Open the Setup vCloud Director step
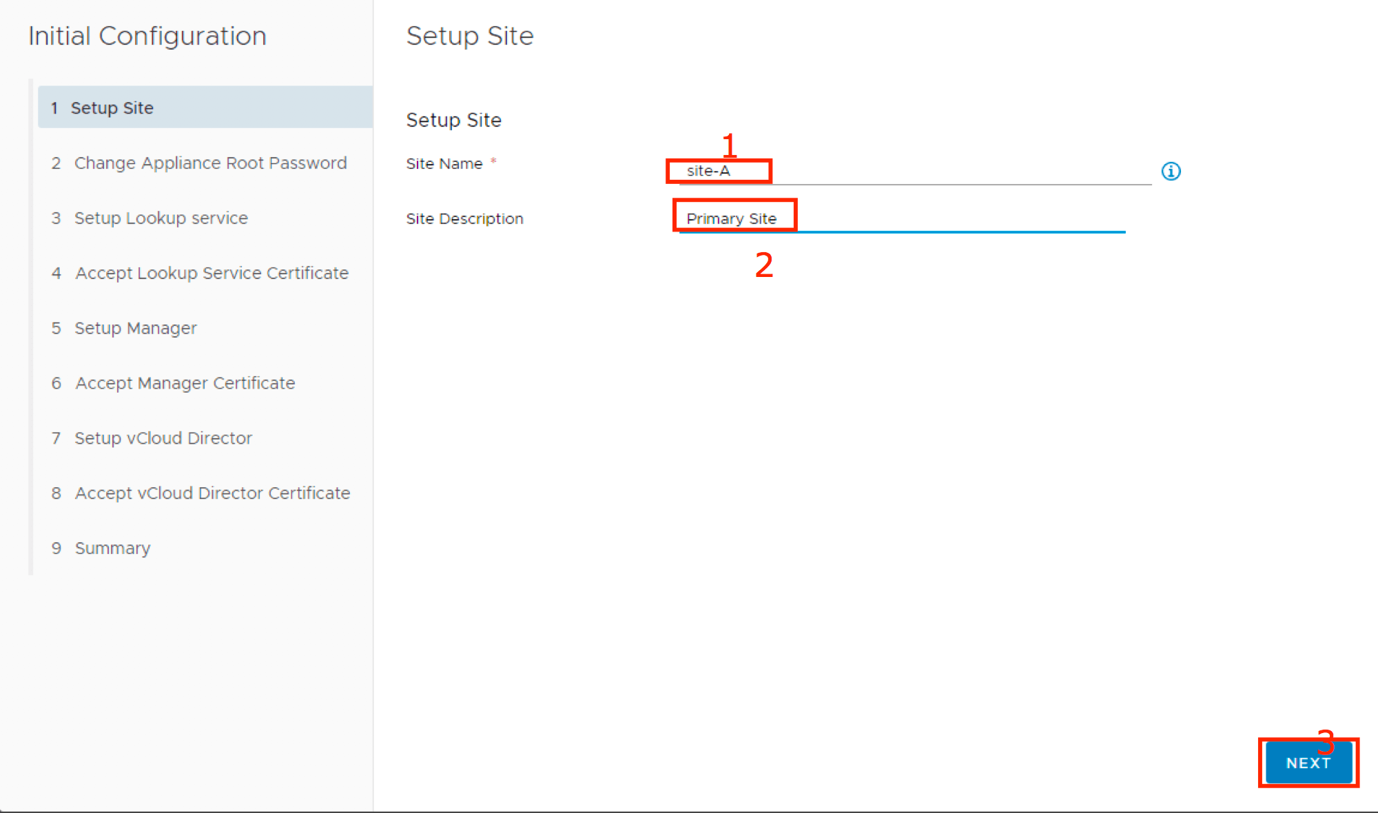 click(163, 438)
